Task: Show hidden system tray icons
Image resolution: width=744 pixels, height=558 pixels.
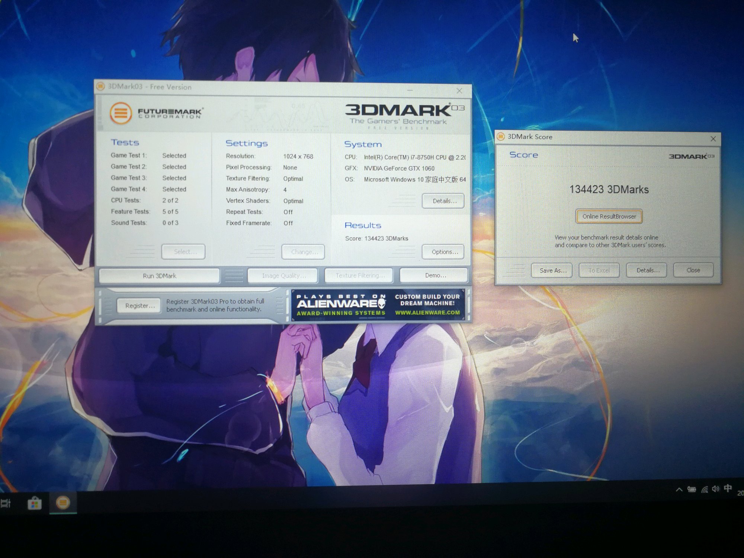Action: [x=679, y=490]
